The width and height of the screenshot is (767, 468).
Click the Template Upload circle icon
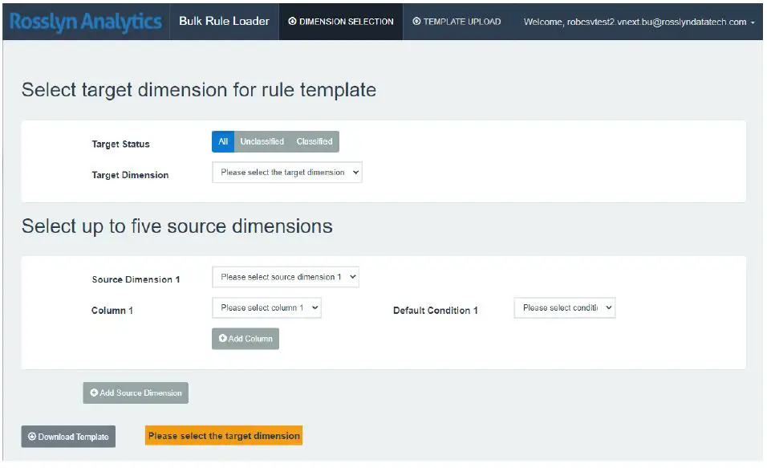click(x=415, y=22)
